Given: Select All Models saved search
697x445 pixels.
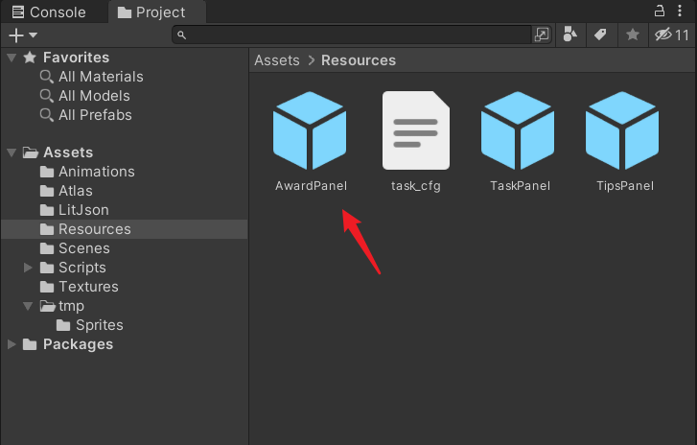Looking at the screenshot, I should click(85, 96).
